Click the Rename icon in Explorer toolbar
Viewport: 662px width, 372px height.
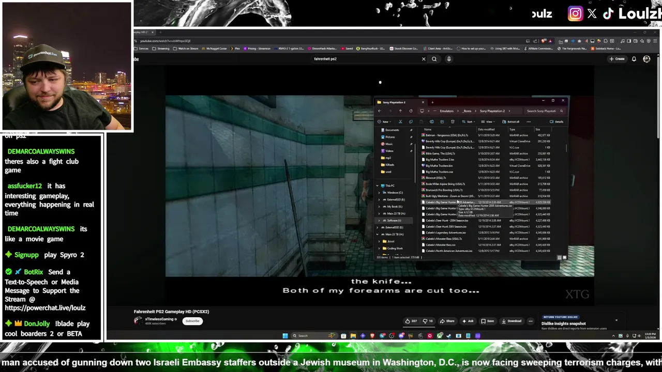click(432, 122)
